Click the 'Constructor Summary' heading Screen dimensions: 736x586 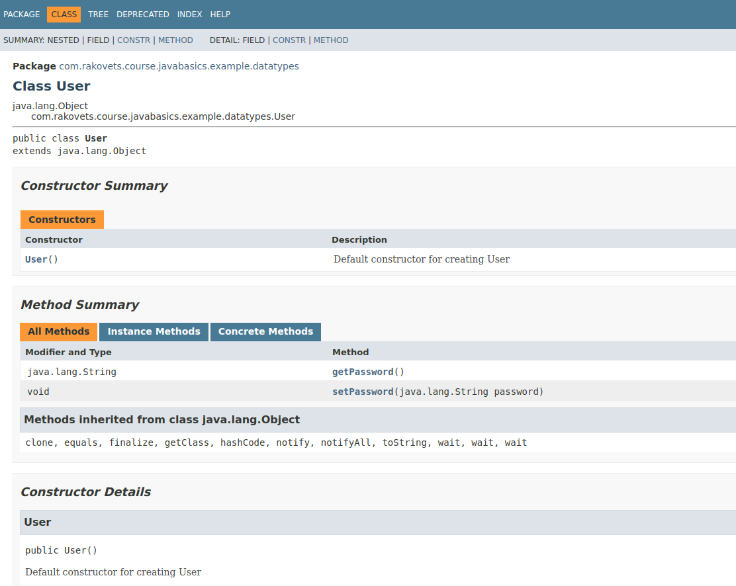click(94, 186)
